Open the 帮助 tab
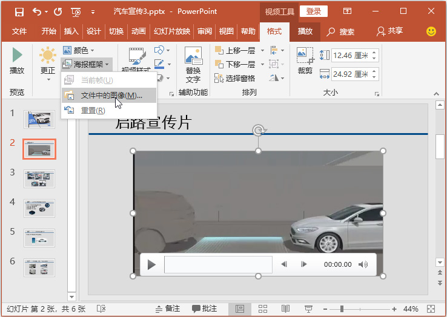The width and height of the screenshot is (447, 317). click(248, 31)
